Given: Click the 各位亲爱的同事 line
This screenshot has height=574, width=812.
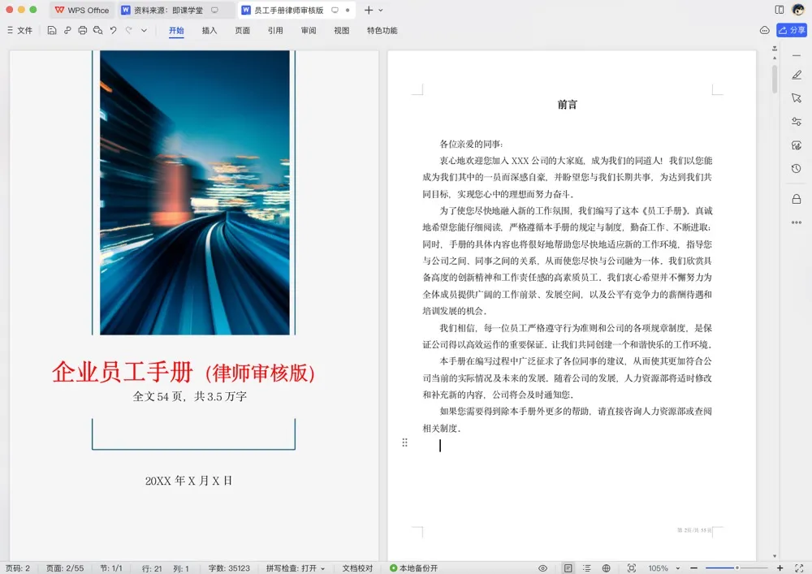Looking at the screenshot, I should coord(471,144).
